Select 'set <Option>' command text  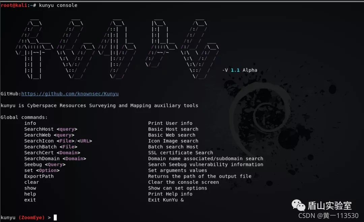pos(42,170)
